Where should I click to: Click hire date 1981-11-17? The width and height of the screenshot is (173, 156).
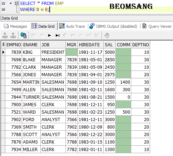point(91,52)
